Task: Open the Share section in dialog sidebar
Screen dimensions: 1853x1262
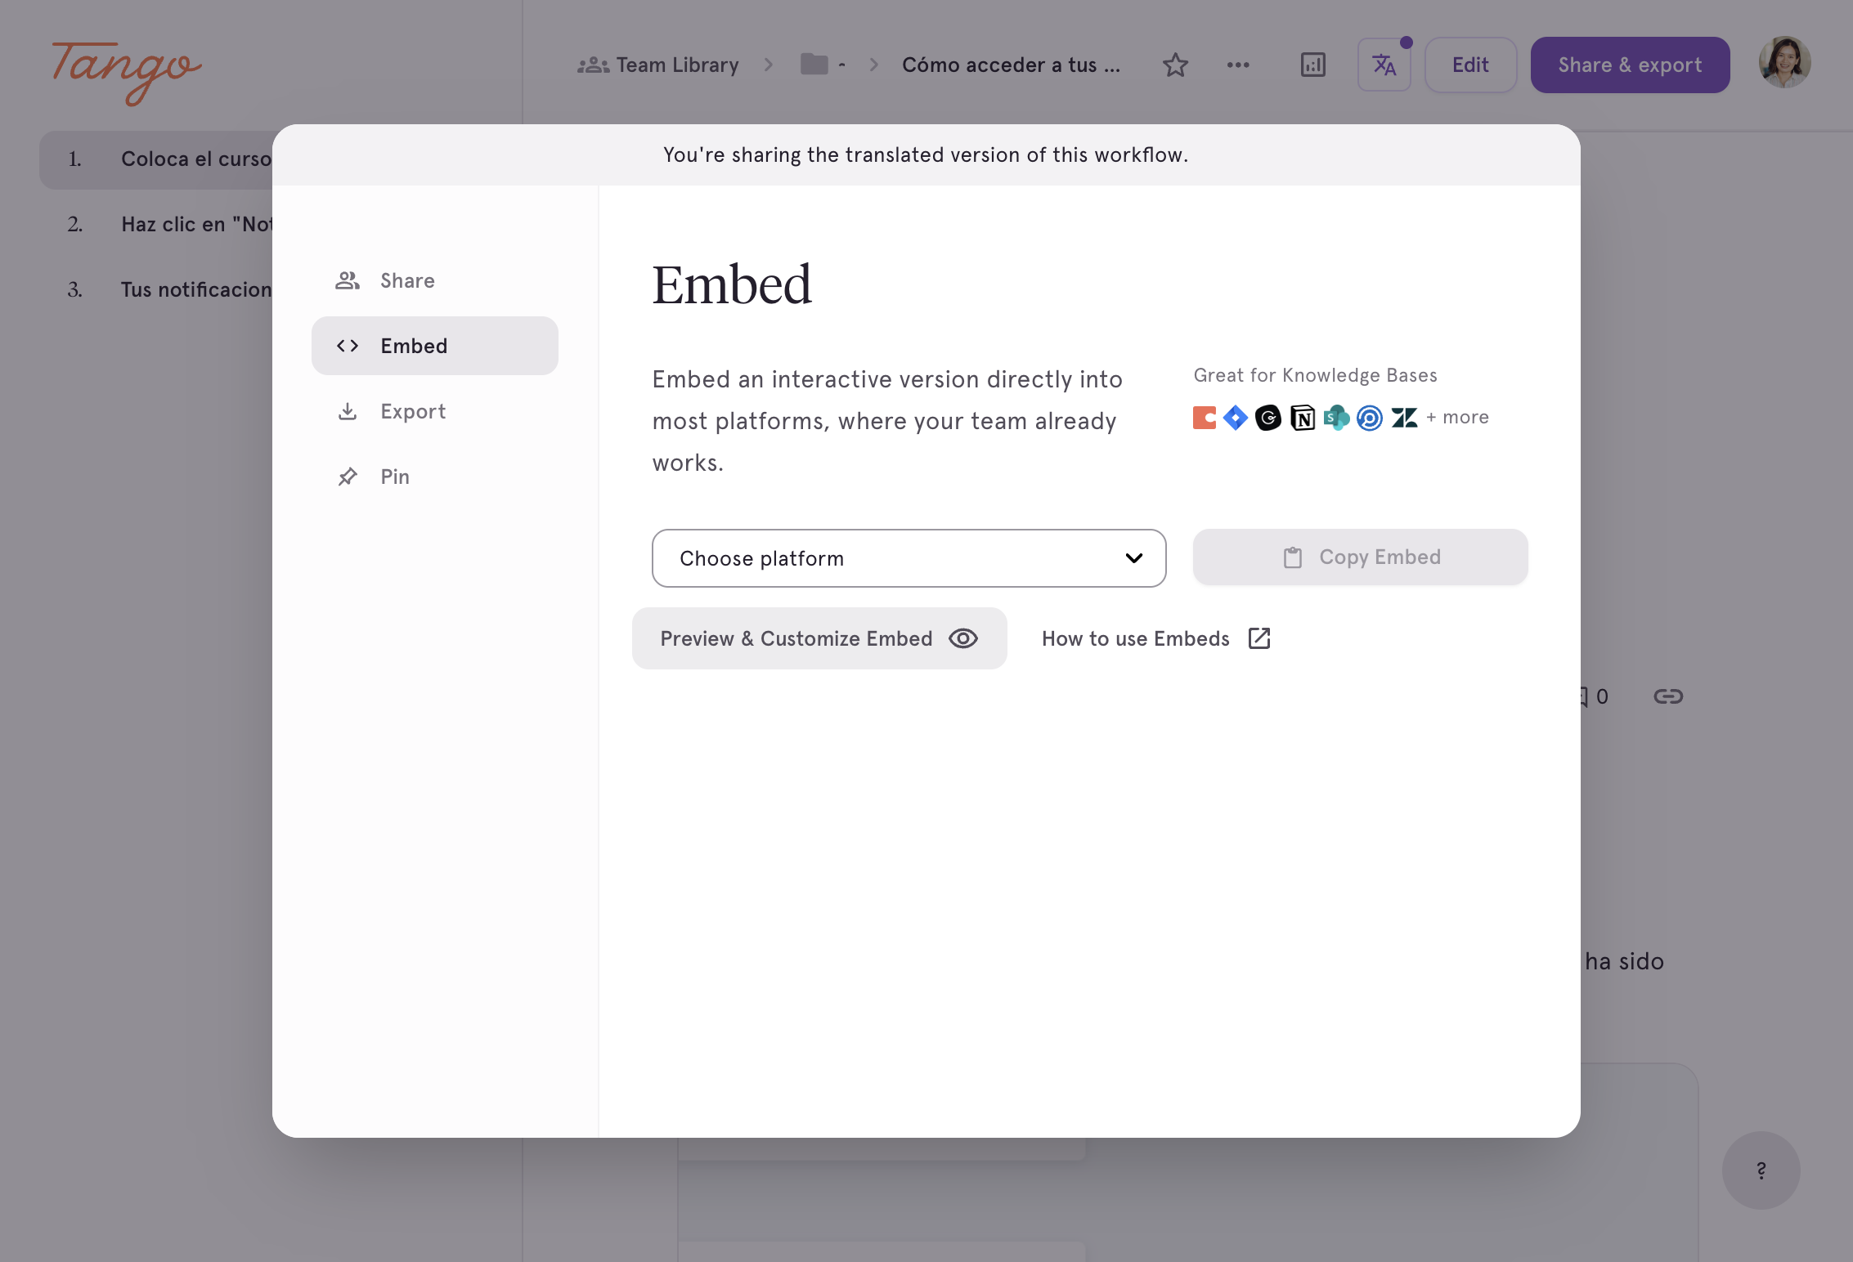Action: point(434,280)
